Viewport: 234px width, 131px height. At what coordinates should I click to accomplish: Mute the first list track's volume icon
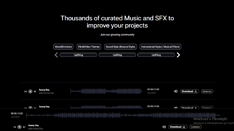pyautogui.click(x=176, y=91)
